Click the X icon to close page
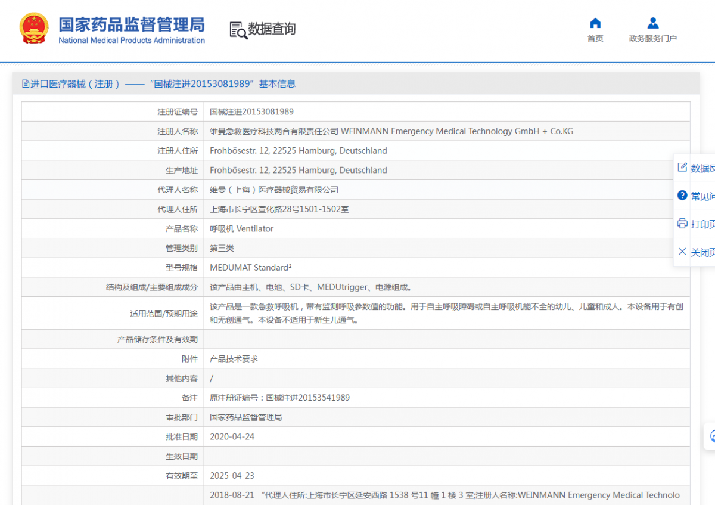The width and height of the screenshot is (715, 505). click(x=683, y=252)
